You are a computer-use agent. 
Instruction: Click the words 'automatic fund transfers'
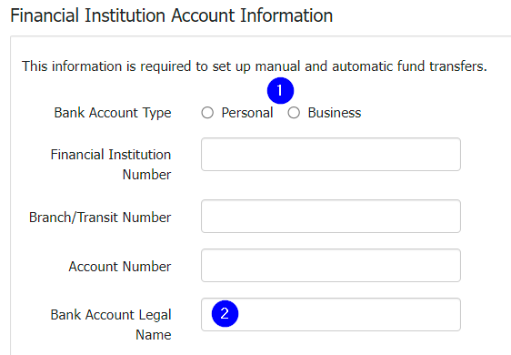409,66
